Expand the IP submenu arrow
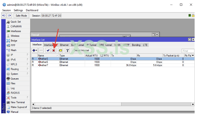 [28, 55]
